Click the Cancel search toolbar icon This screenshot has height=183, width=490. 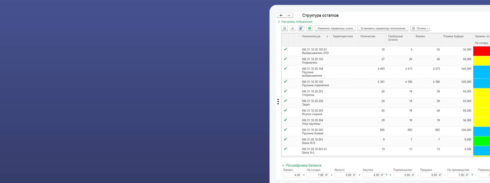293,28
